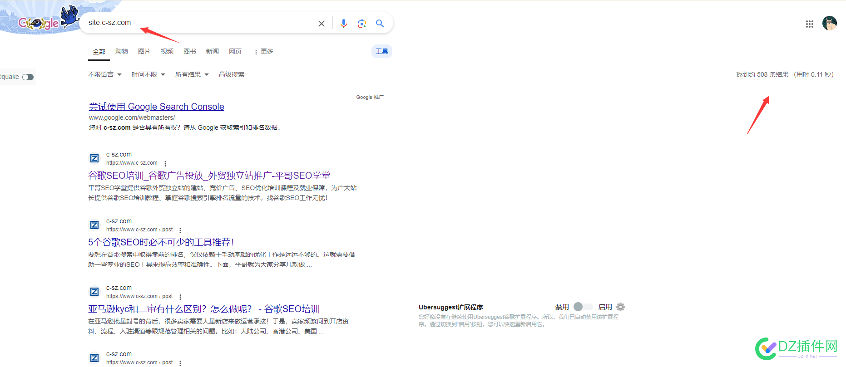Open the account profile avatar
The height and width of the screenshot is (367, 846).
pyautogui.click(x=830, y=23)
